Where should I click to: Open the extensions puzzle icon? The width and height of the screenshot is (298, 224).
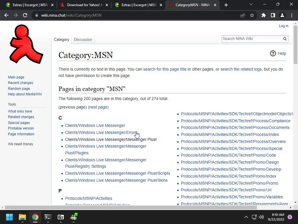263,15
